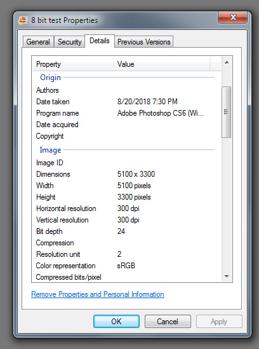Click the date value 8/20/2018 7:30 PM
This screenshot has width=259, height=349.
[147, 102]
